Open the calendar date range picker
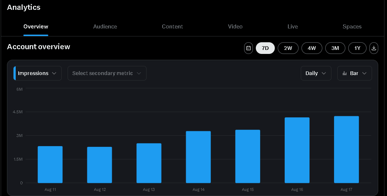This screenshot has width=387, height=196. [248, 48]
